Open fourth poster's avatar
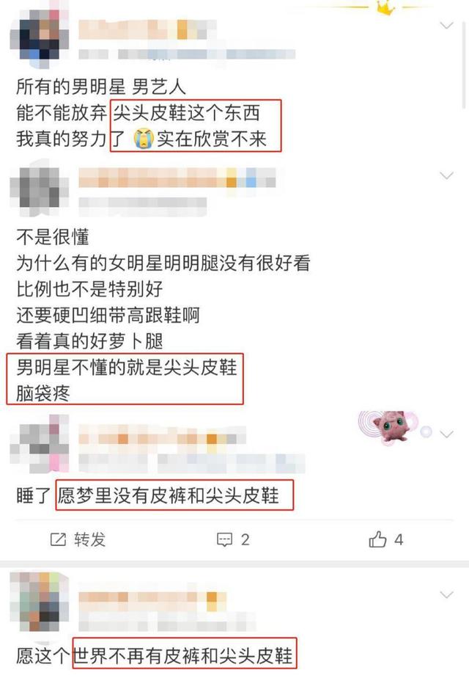469x678 pixels. click(x=40, y=602)
